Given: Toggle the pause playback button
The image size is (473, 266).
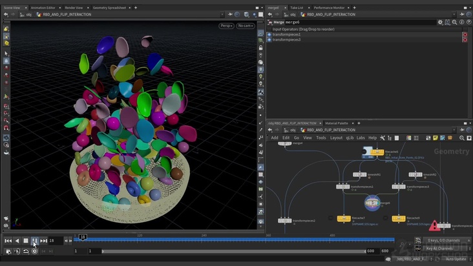Looking at the screenshot, I should (x=34, y=241).
